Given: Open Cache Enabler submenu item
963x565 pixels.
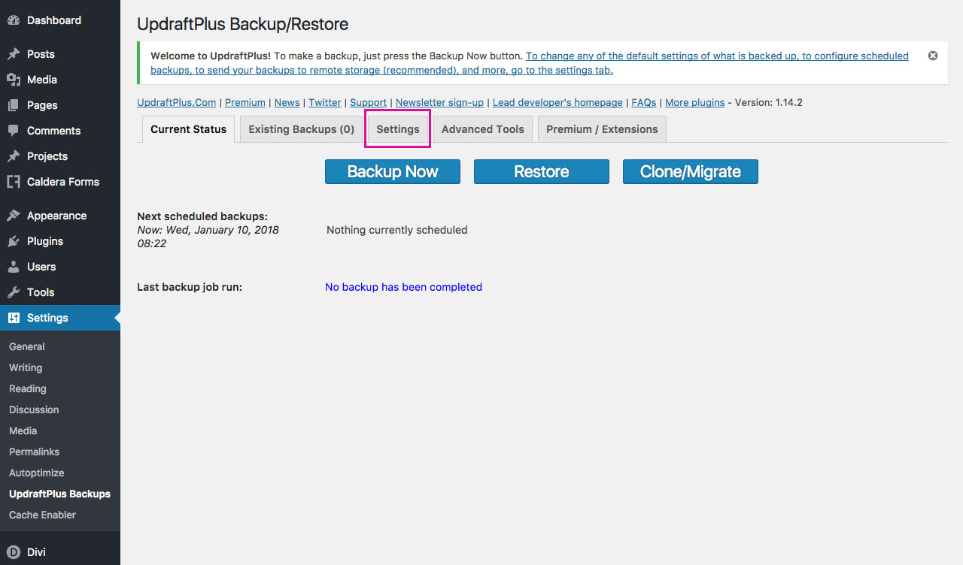Looking at the screenshot, I should point(42,515).
